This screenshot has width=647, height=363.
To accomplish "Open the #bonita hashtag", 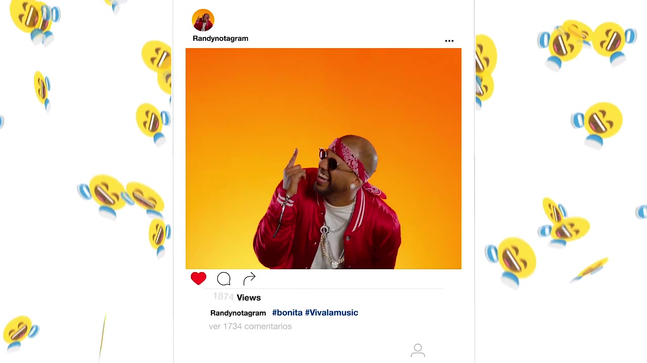I will pyautogui.click(x=287, y=313).
